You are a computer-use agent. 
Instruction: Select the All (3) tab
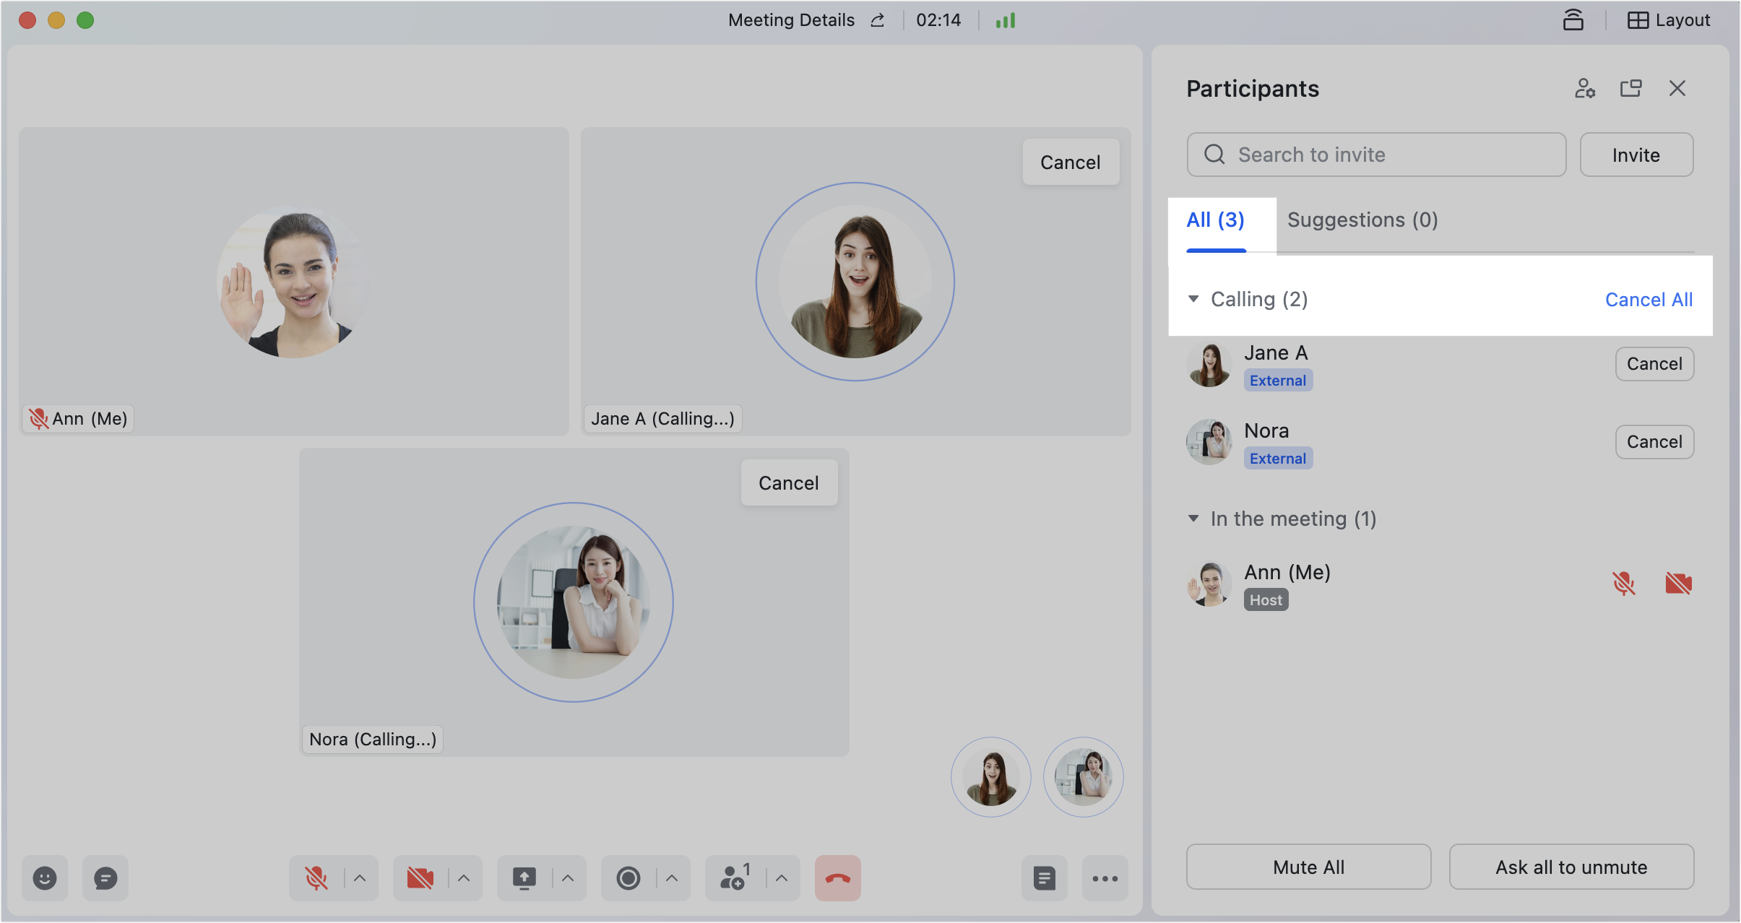click(1214, 220)
